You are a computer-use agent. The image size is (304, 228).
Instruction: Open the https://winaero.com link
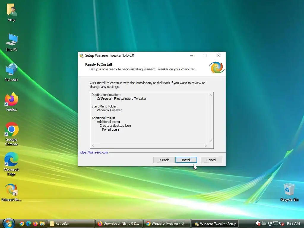pyautogui.click(x=93, y=152)
